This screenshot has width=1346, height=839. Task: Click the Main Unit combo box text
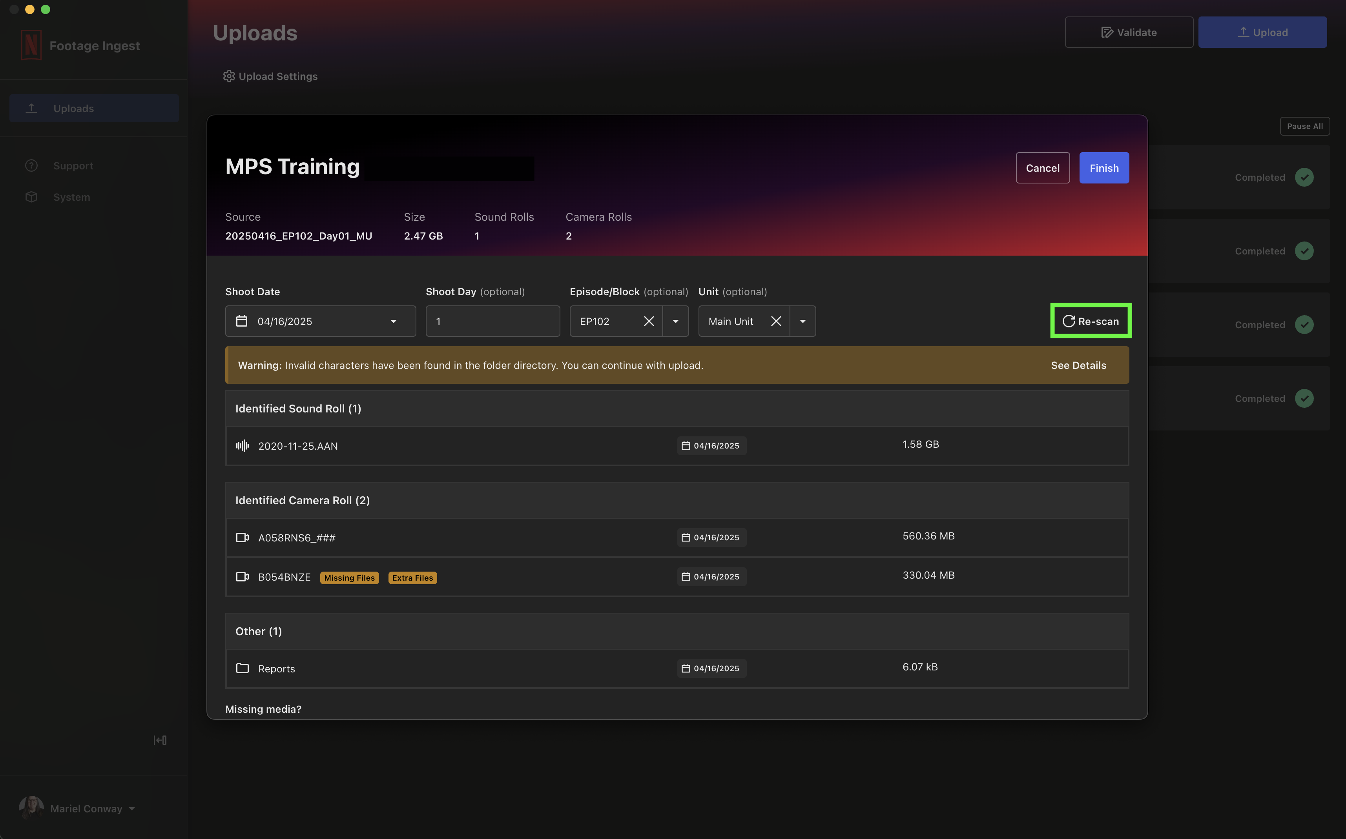[x=731, y=321]
